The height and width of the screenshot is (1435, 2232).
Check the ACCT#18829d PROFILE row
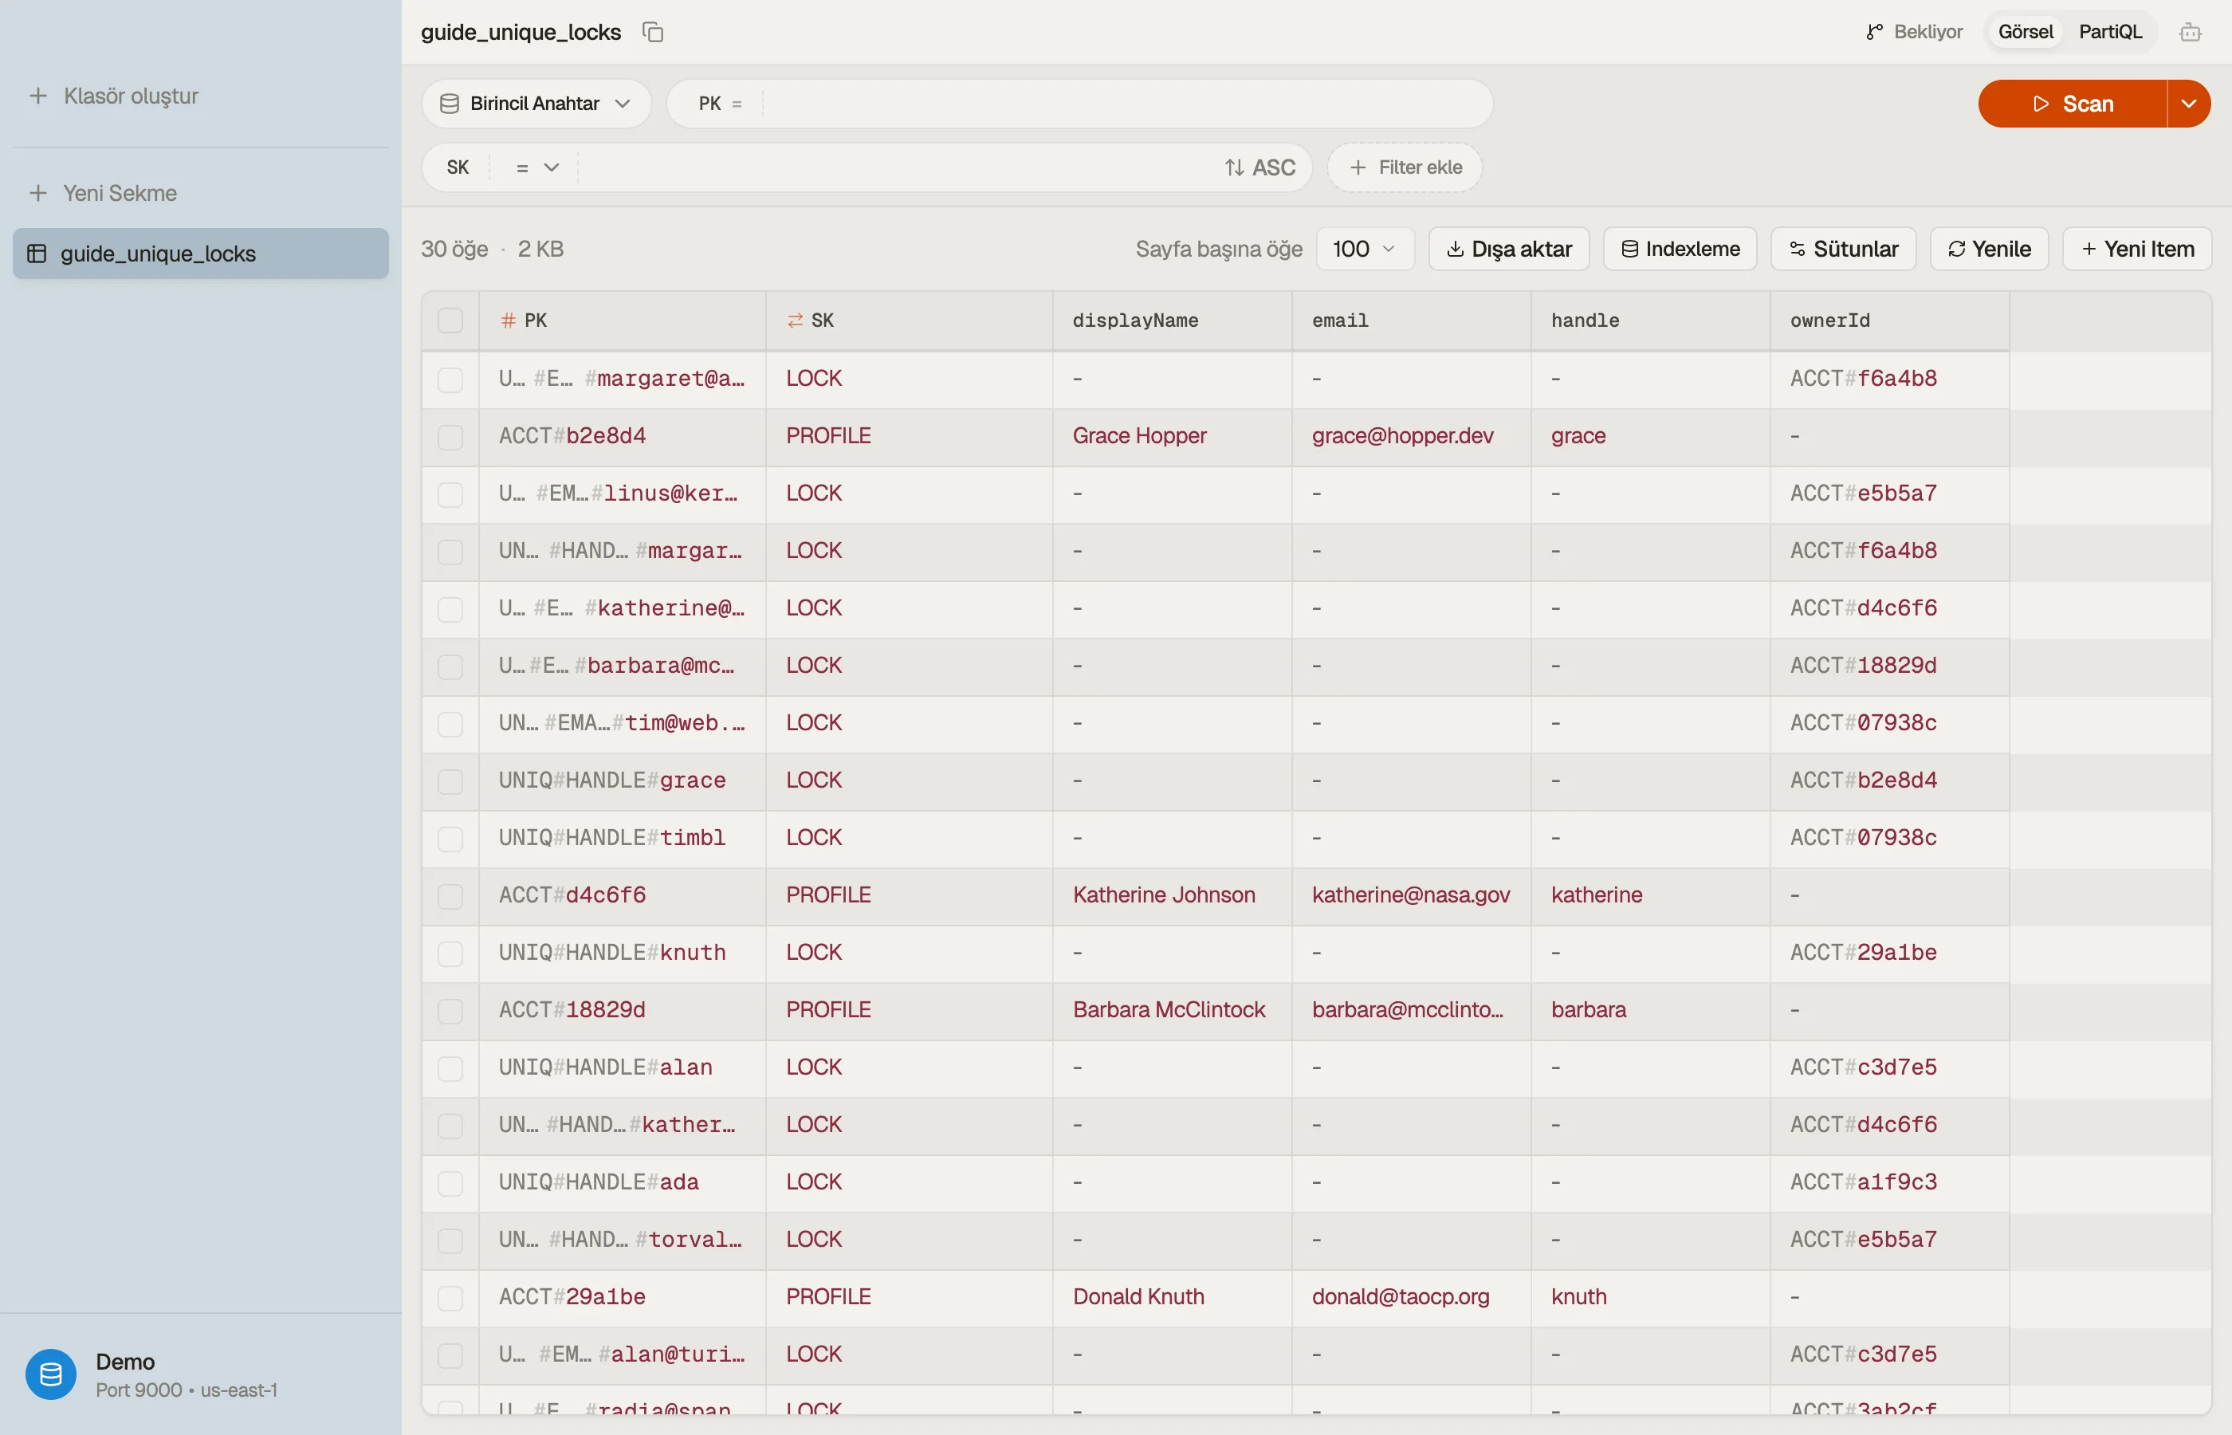[450, 1011]
